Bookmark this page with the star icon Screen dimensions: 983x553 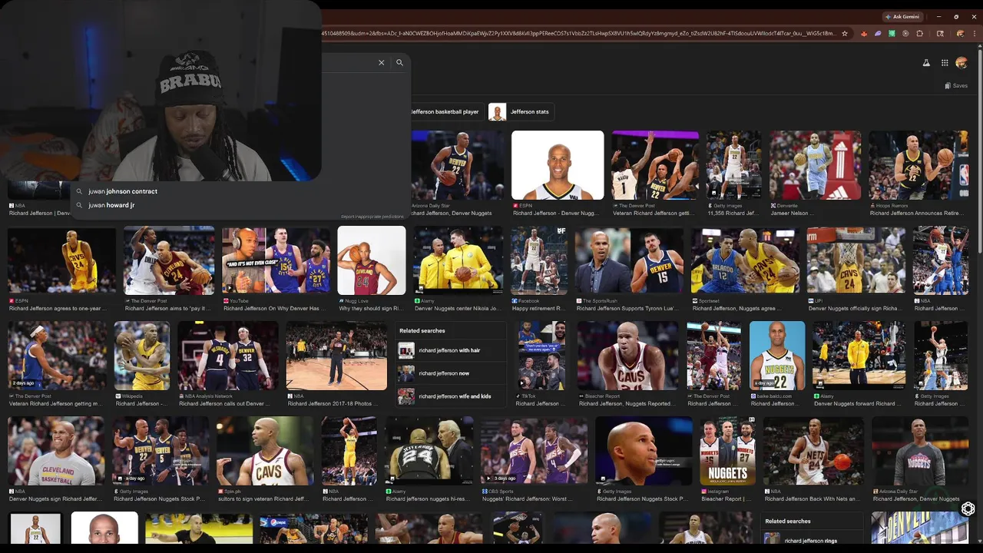845,34
